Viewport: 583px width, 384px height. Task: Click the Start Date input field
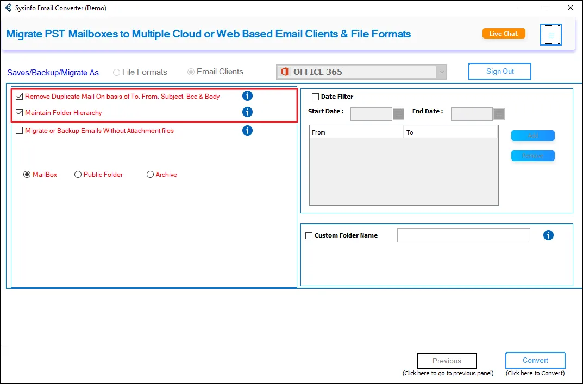click(371, 114)
